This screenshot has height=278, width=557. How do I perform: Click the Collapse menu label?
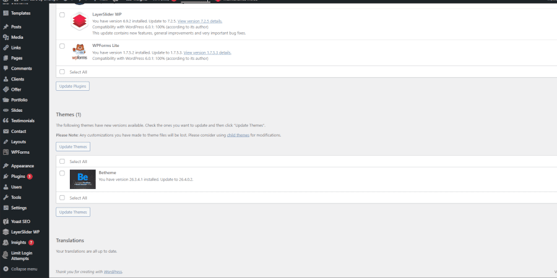[24, 269]
